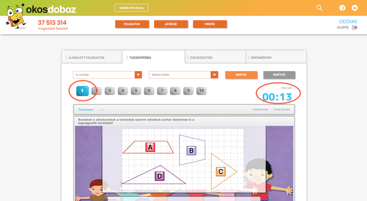Jump to question number 10

click(201, 91)
